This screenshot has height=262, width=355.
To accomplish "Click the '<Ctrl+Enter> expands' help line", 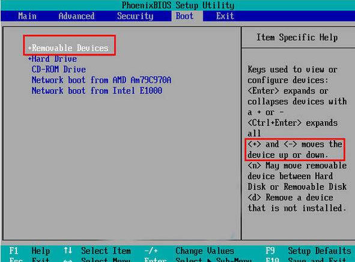I will (x=293, y=123).
